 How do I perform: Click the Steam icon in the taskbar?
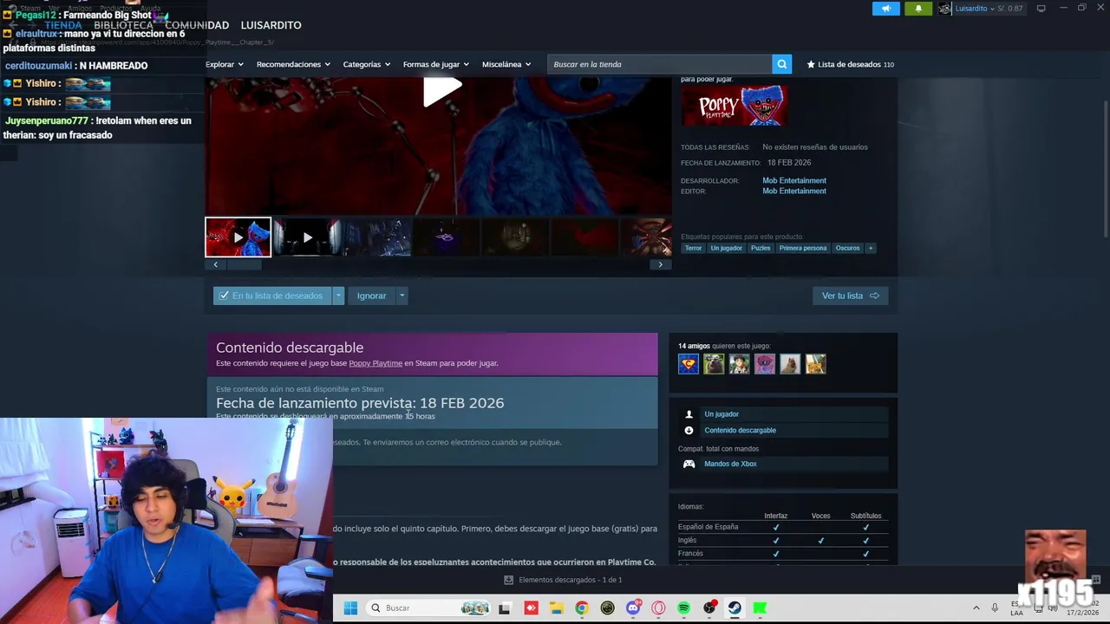[735, 608]
